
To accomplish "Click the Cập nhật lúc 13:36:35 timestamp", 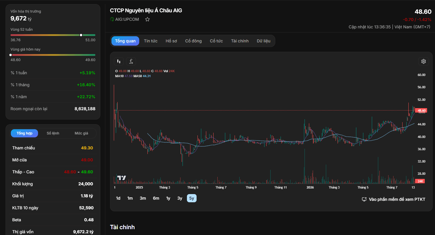I will [x=370, y=27].
